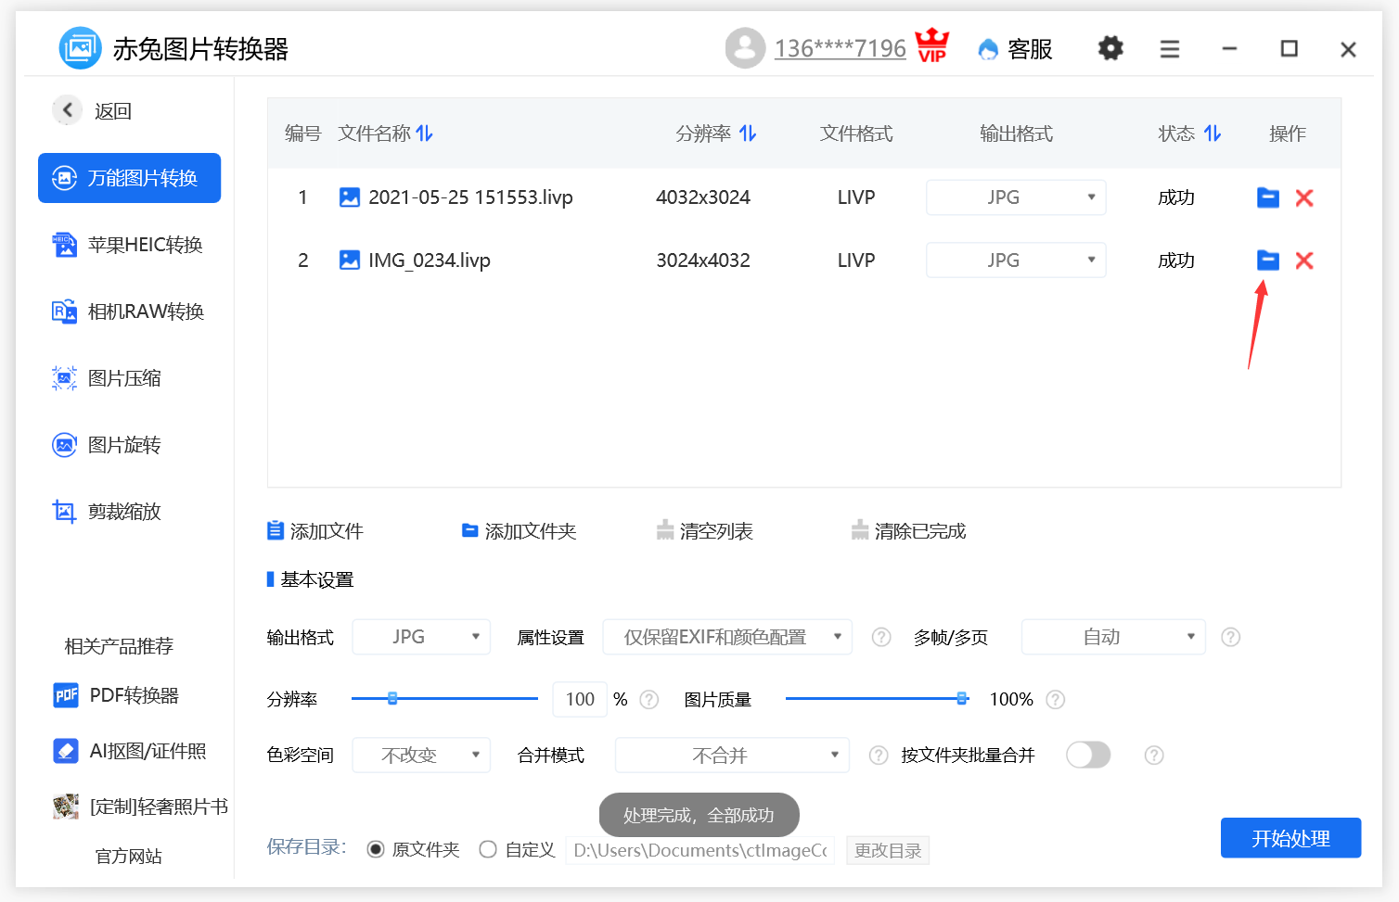Toggle 按文件夹批量合并 switch
Image resolution: width=1399 pixels, height=902 pixels.
coord(1088,756)
